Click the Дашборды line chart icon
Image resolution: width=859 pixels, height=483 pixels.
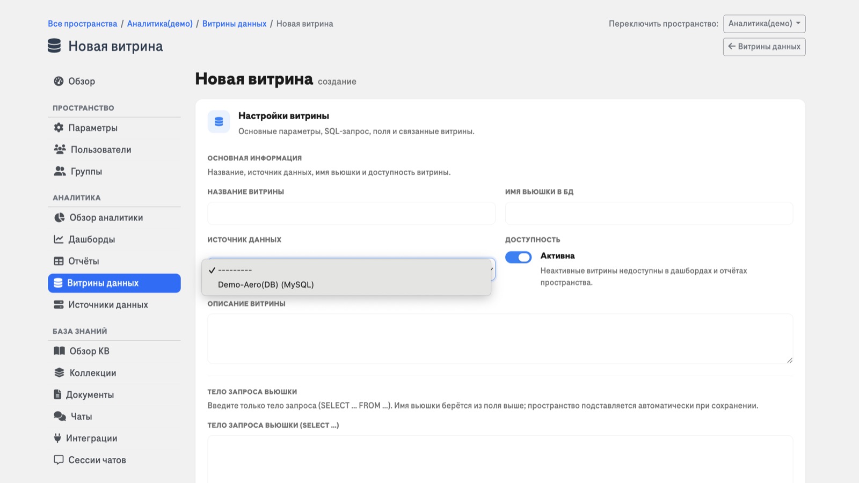pos(59,239)
